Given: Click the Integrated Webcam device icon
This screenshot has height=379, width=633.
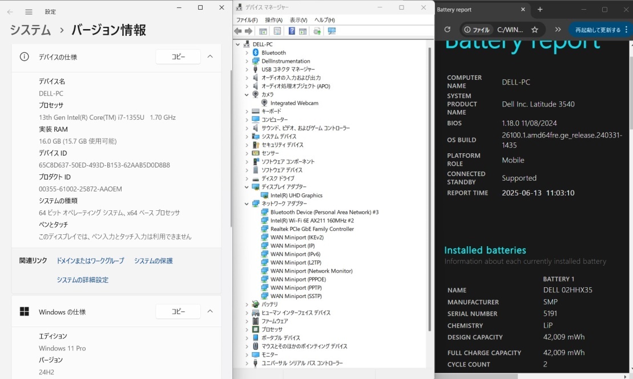Looking at the screenshot, I should (x=264, y=103).
